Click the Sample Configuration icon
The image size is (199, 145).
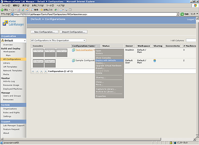click(x=74, y=61)
